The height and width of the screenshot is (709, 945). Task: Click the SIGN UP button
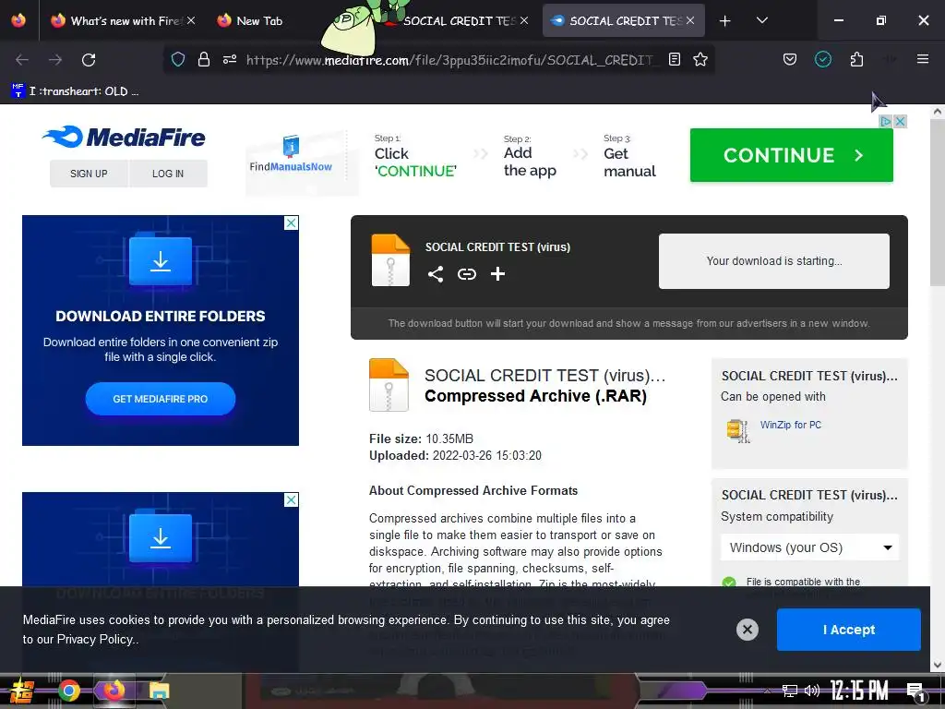point(89,174)
